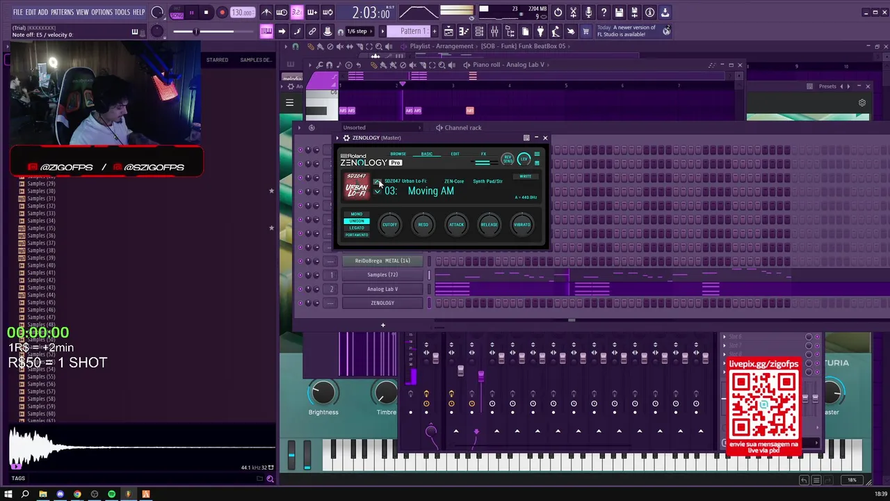Enable typing keyboard to piano

(x=266, y=31)
